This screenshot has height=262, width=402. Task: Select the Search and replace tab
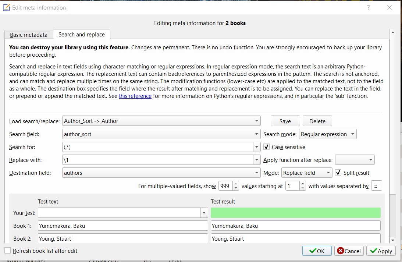pyautogui.click(x=82, y=35)
